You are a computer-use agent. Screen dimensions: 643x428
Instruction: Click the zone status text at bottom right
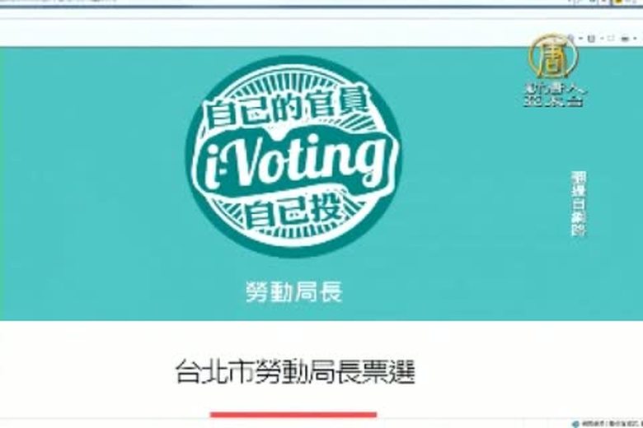(x=612, y=425)
